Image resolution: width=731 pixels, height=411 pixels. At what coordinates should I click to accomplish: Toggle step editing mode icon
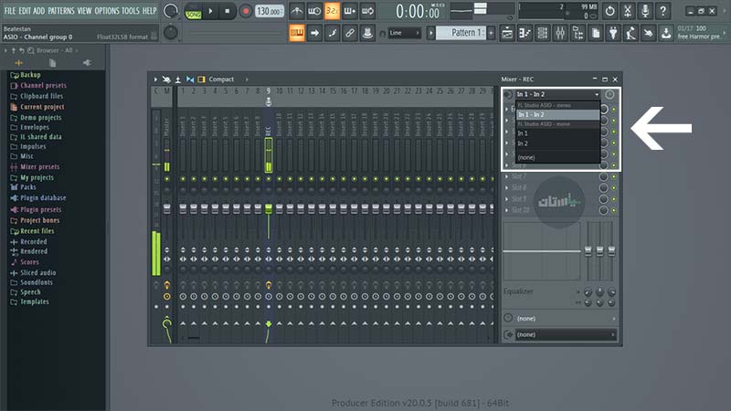332,33
